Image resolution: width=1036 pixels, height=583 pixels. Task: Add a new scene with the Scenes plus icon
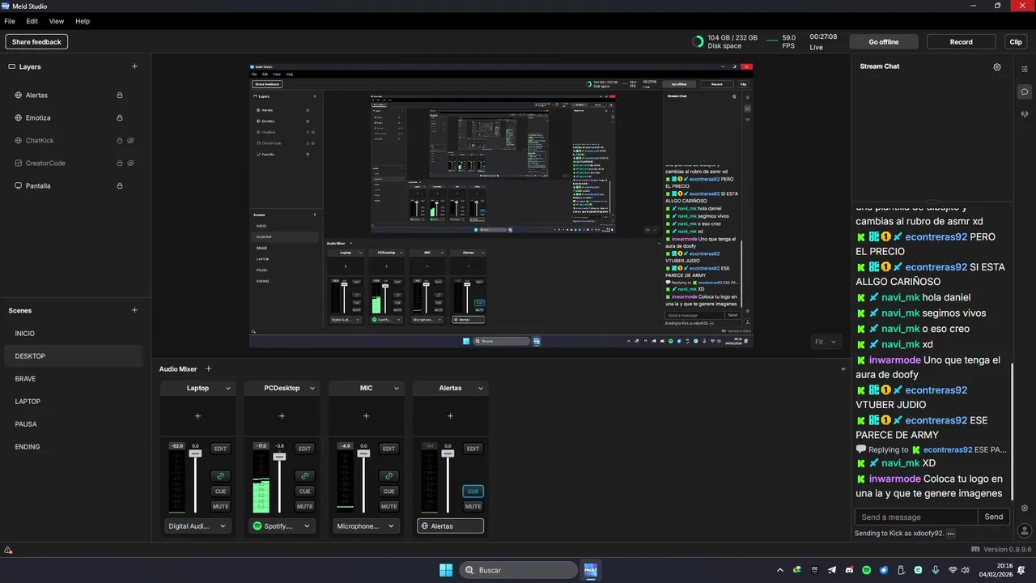134,310
